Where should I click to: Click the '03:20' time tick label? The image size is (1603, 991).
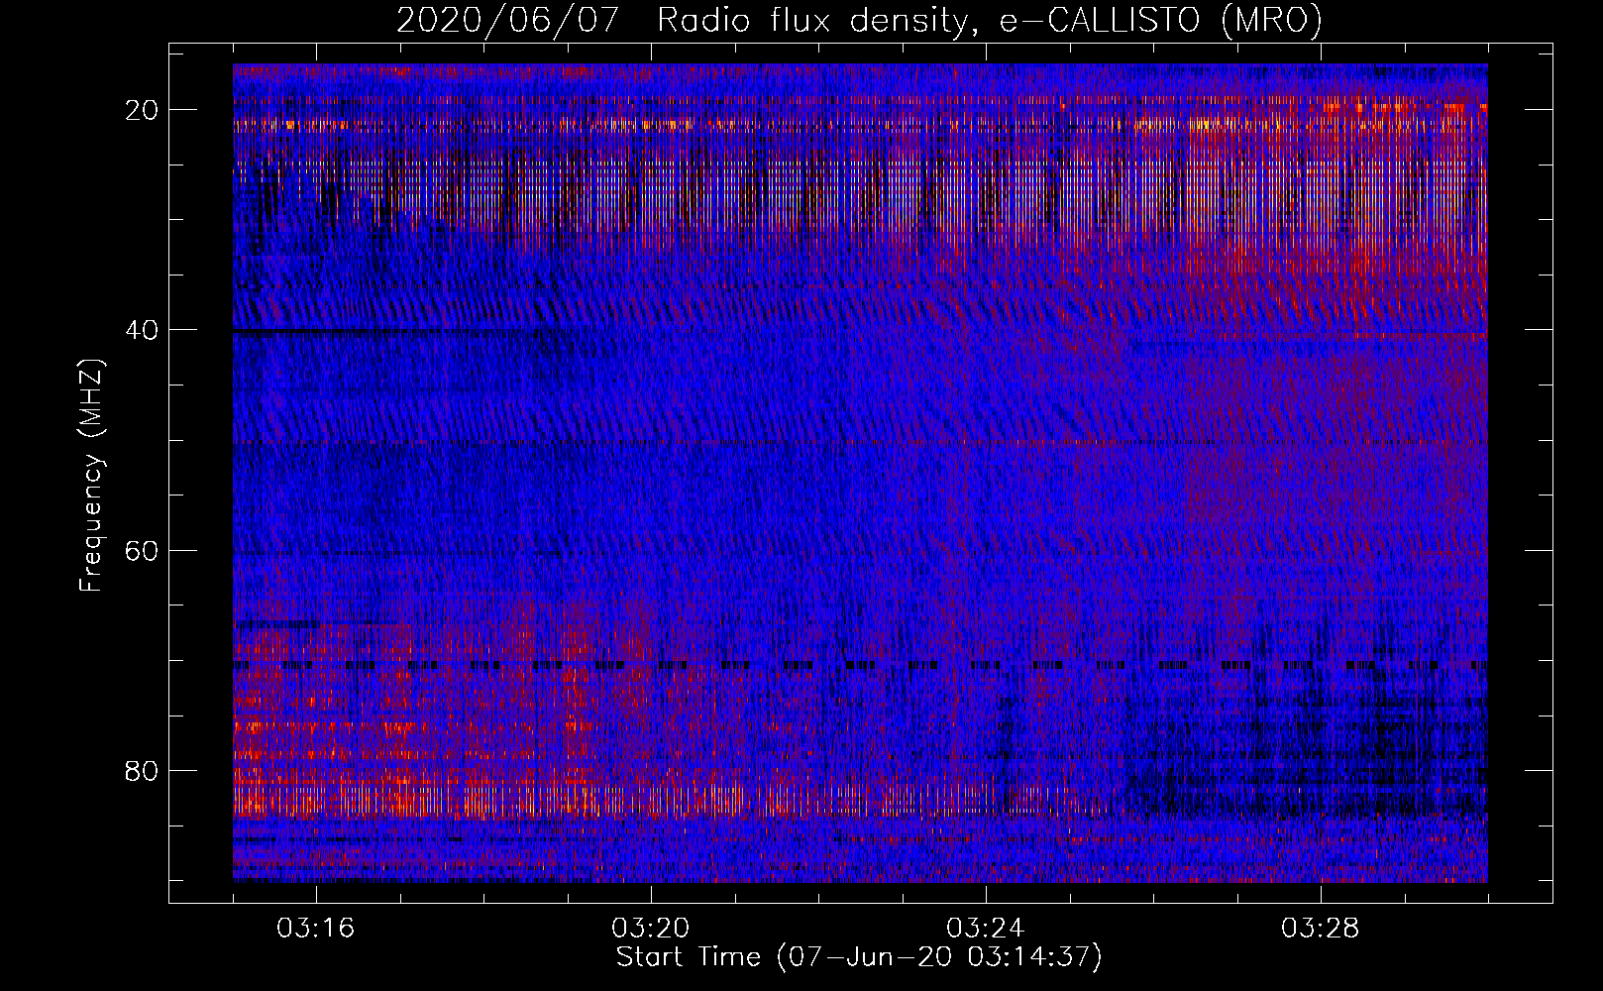(651, 929)
